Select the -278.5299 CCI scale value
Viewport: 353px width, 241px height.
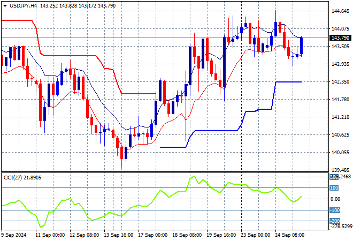pyautogui.click(x=341, y=226)
